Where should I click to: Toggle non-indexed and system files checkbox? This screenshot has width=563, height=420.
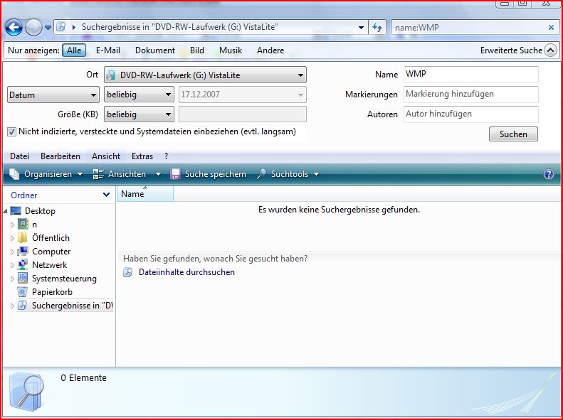11,132
